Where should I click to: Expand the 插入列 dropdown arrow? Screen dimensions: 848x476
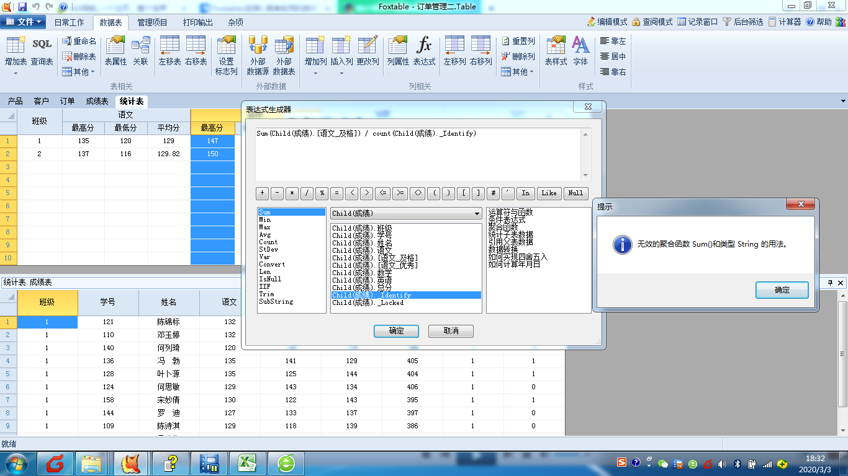[341, 73]
